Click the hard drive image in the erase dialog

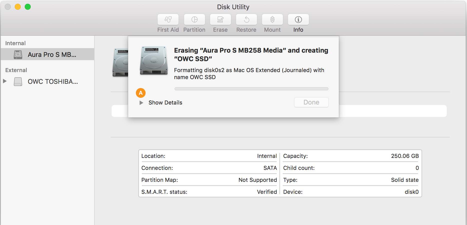pos(154,61)
